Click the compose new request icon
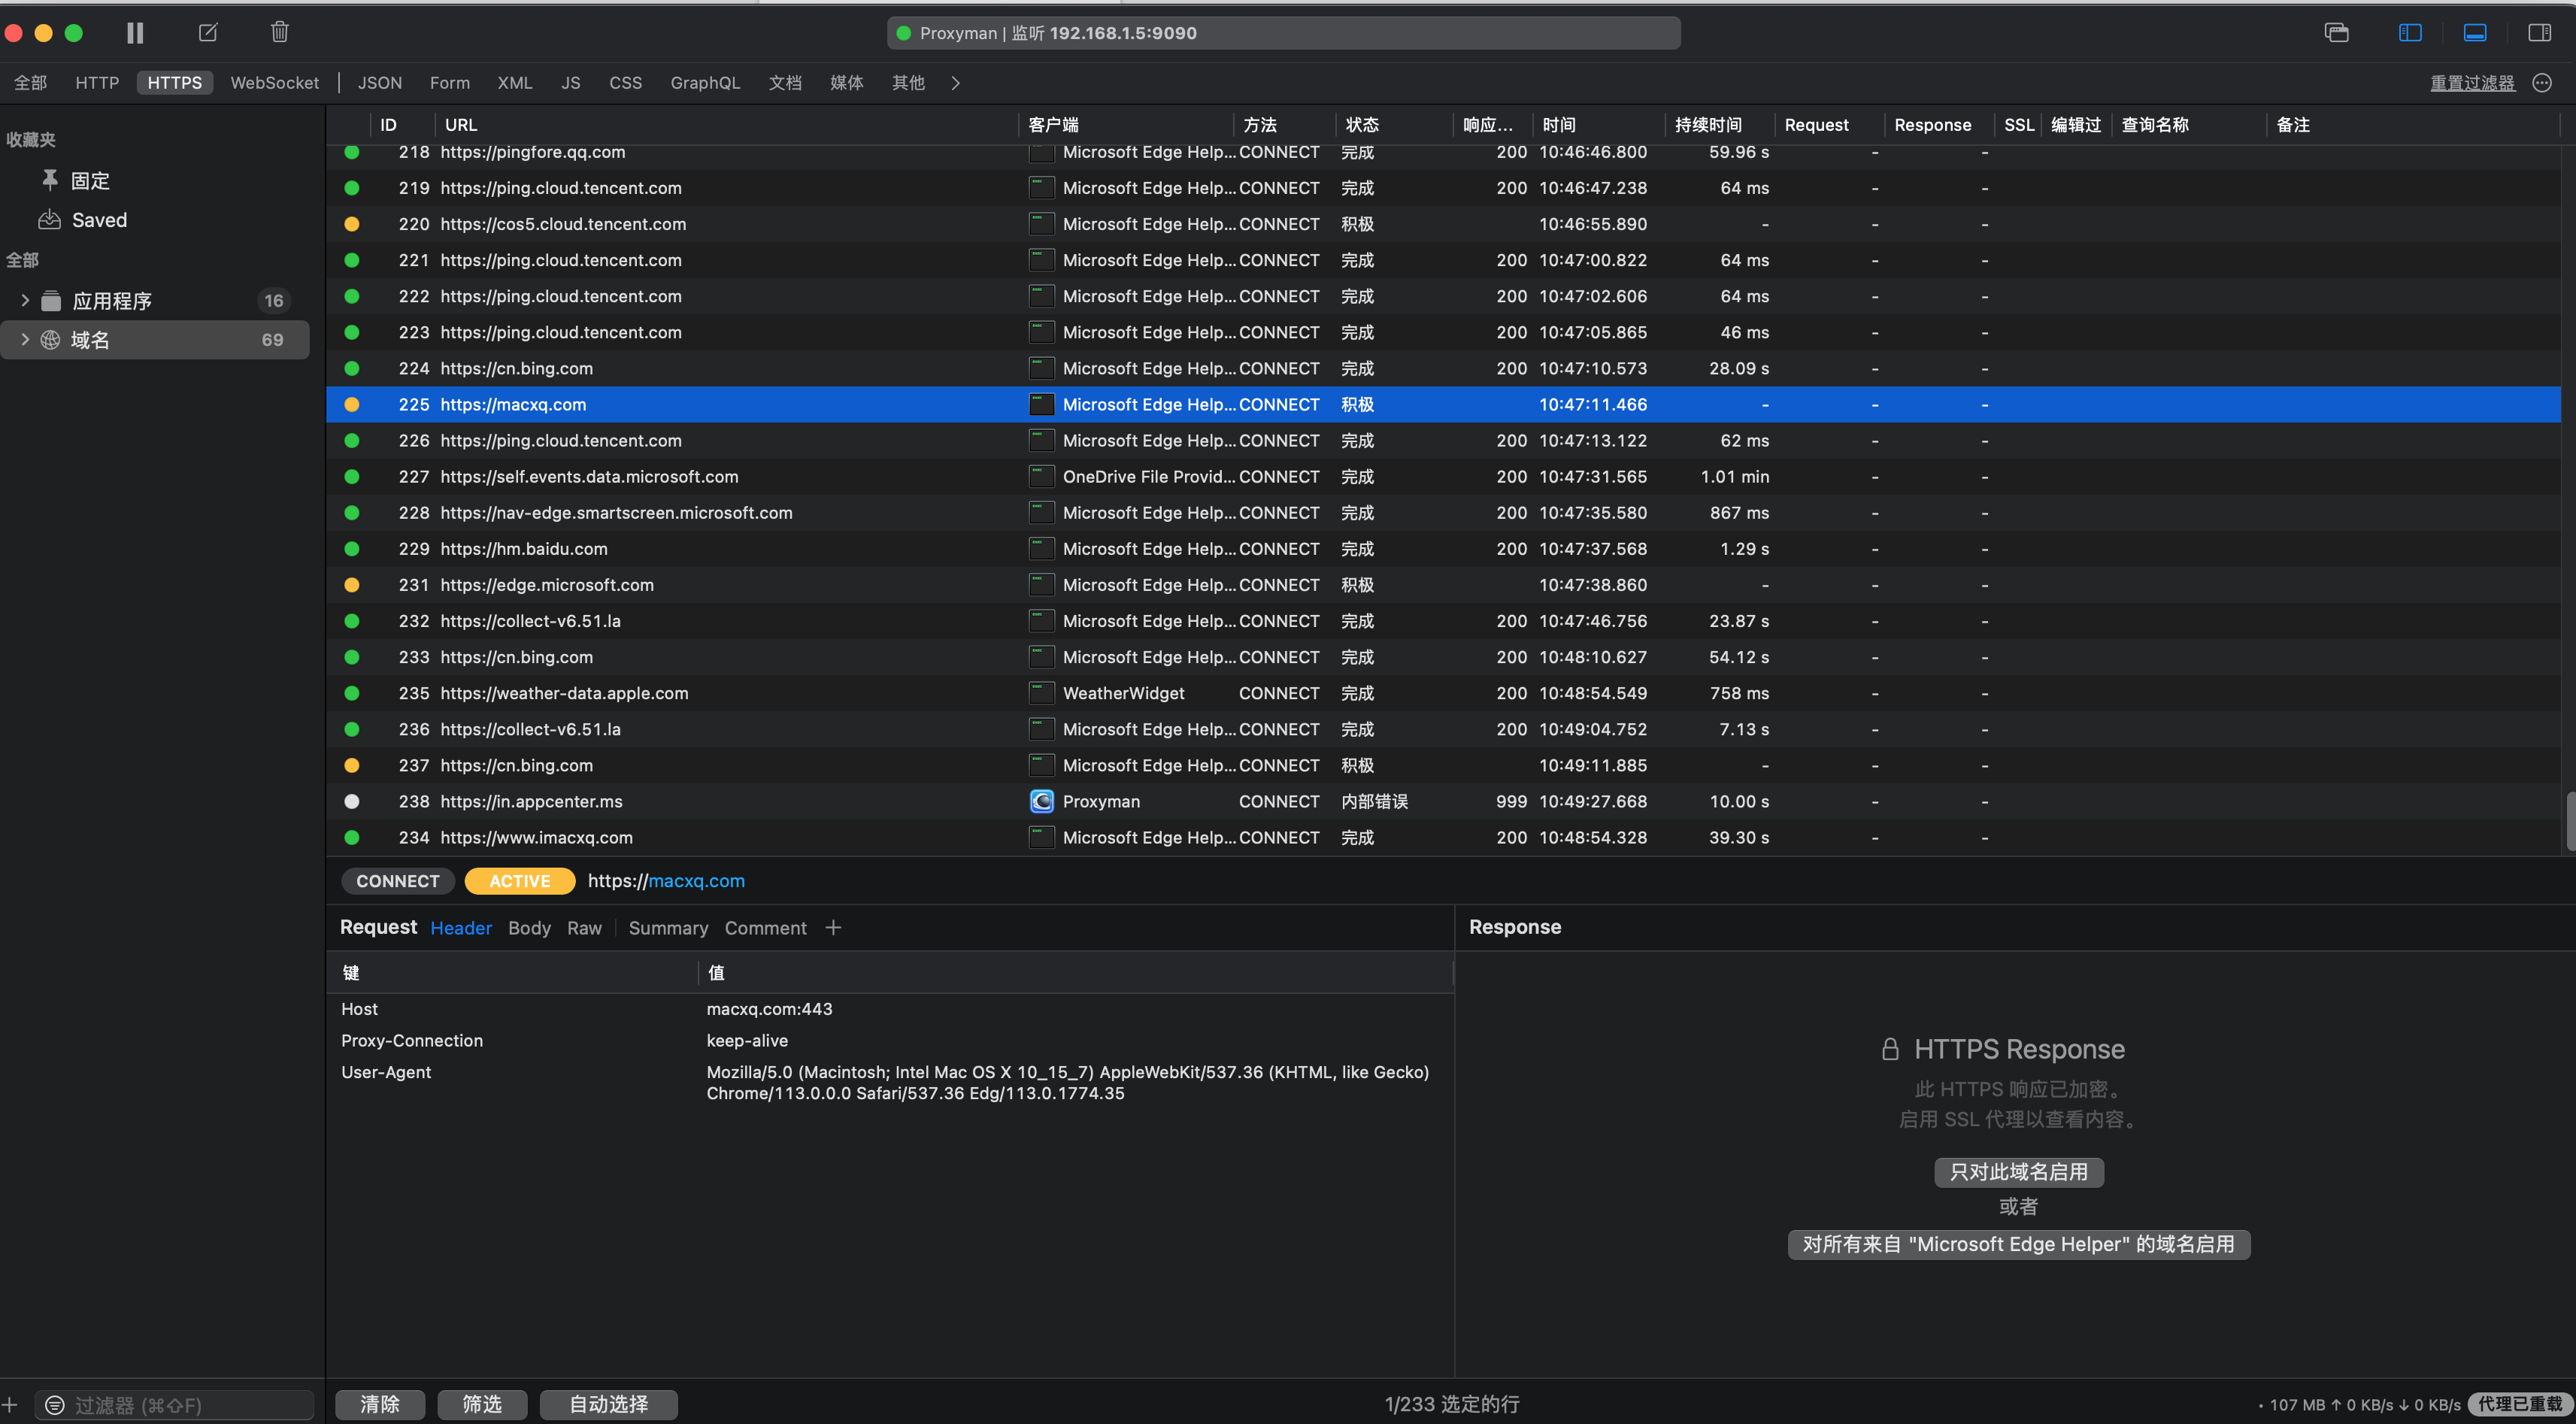The image size is (2576, 1424). pos(208,33)
